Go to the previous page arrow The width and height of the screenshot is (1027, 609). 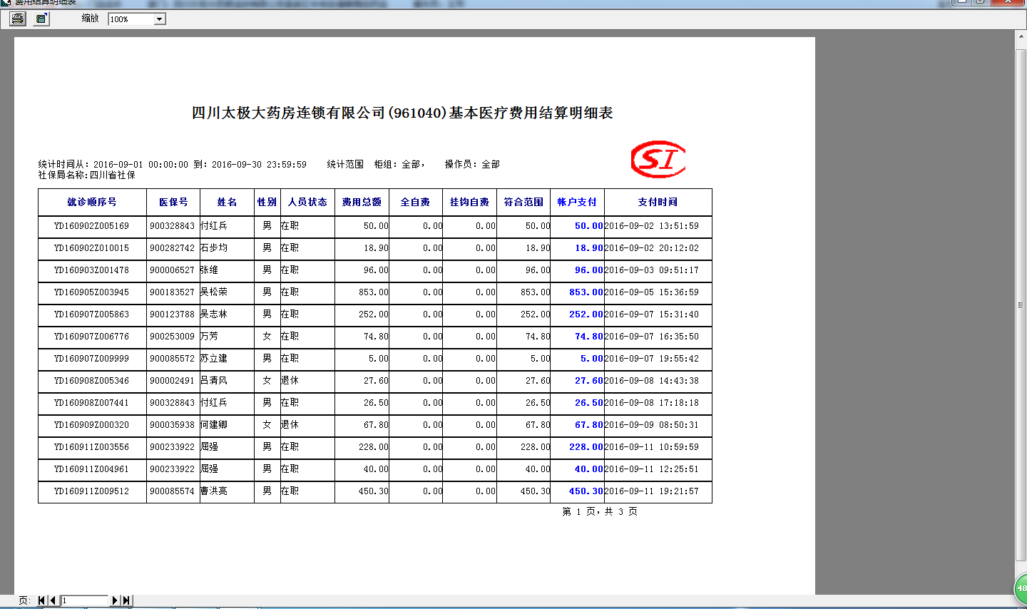[53, 600]
